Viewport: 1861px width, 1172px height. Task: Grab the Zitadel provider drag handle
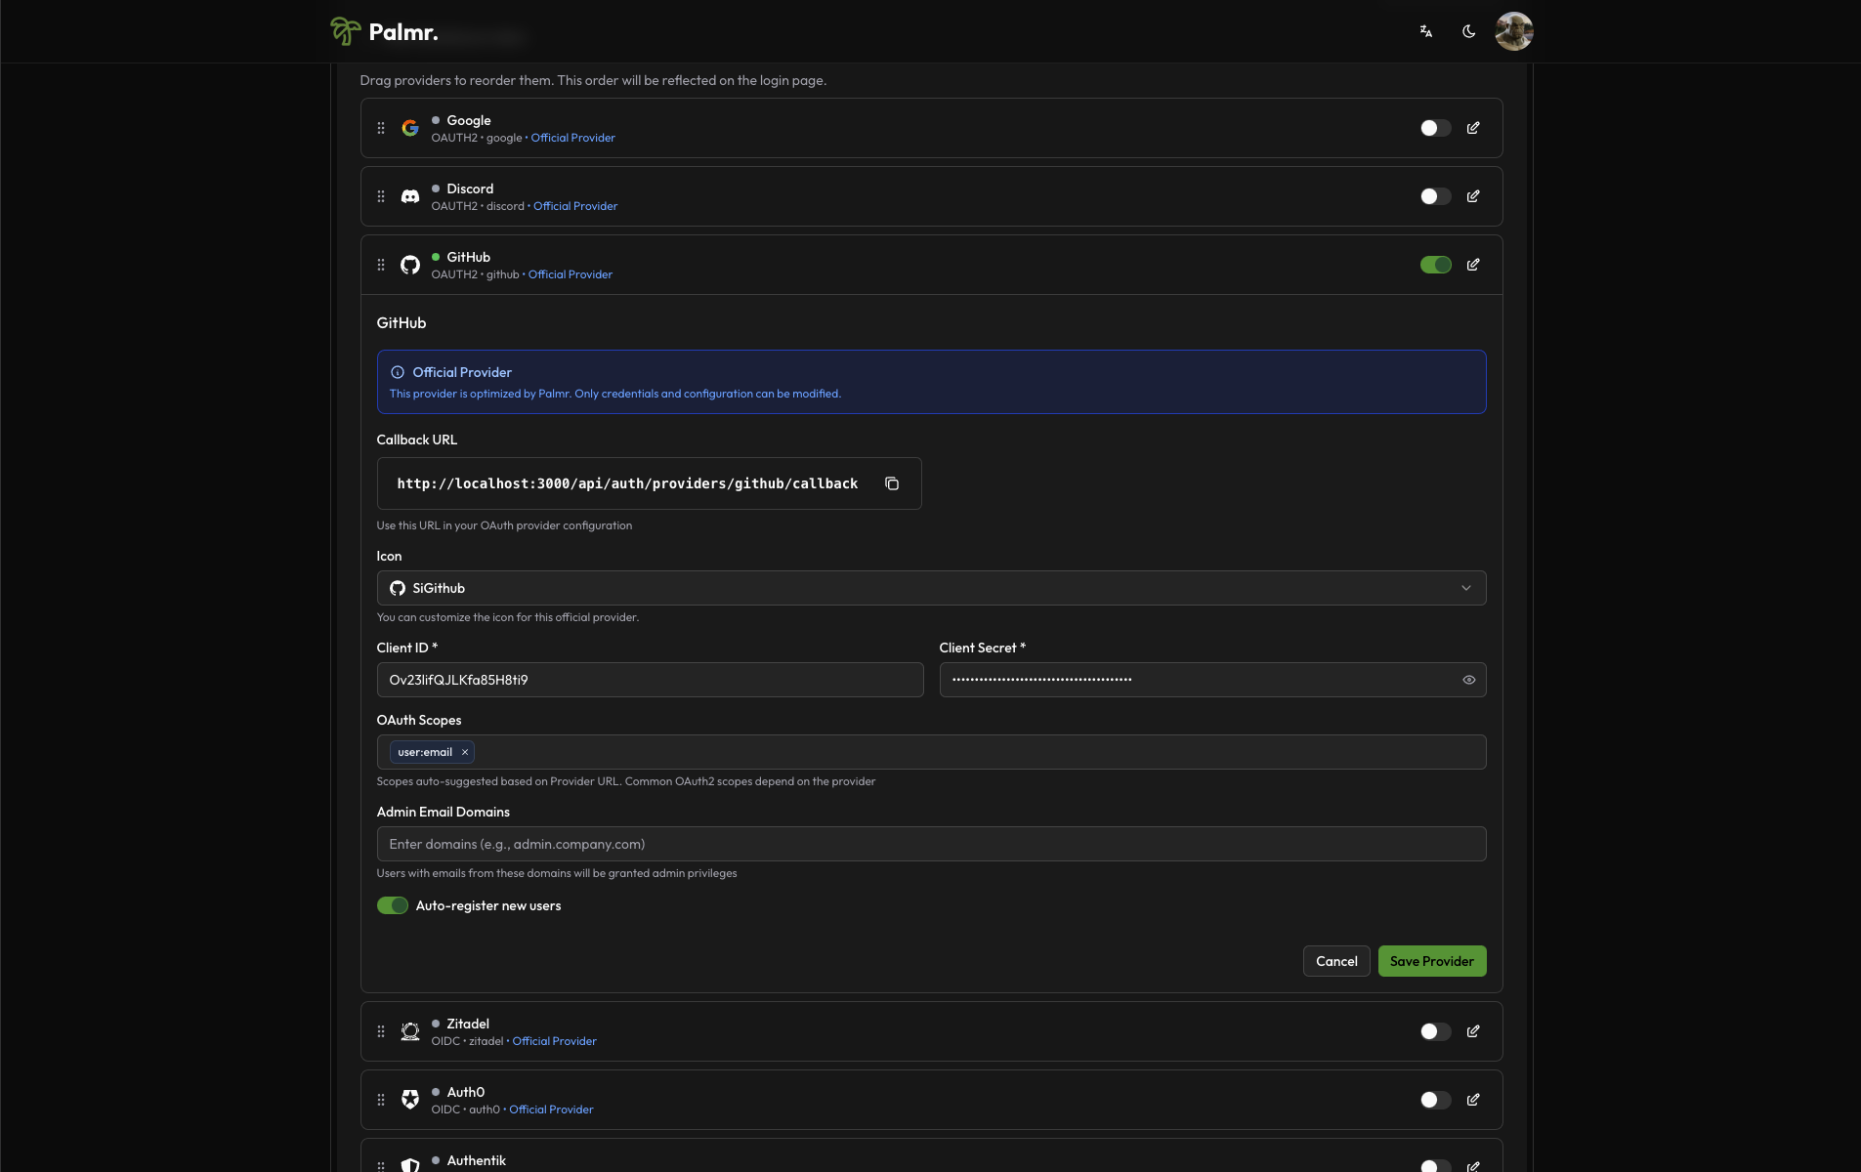pyautogui.click(x=381, y=1031)
